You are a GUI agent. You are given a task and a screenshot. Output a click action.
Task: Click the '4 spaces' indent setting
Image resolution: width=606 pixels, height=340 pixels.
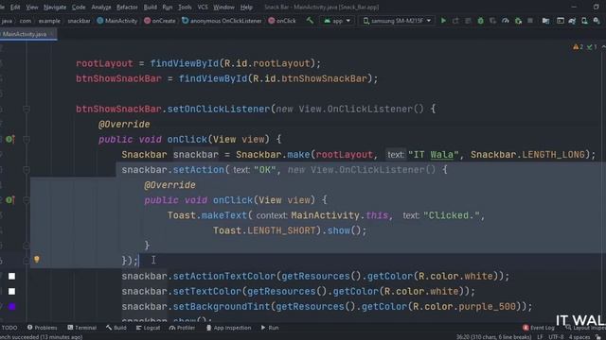click(x=579, y=337)
